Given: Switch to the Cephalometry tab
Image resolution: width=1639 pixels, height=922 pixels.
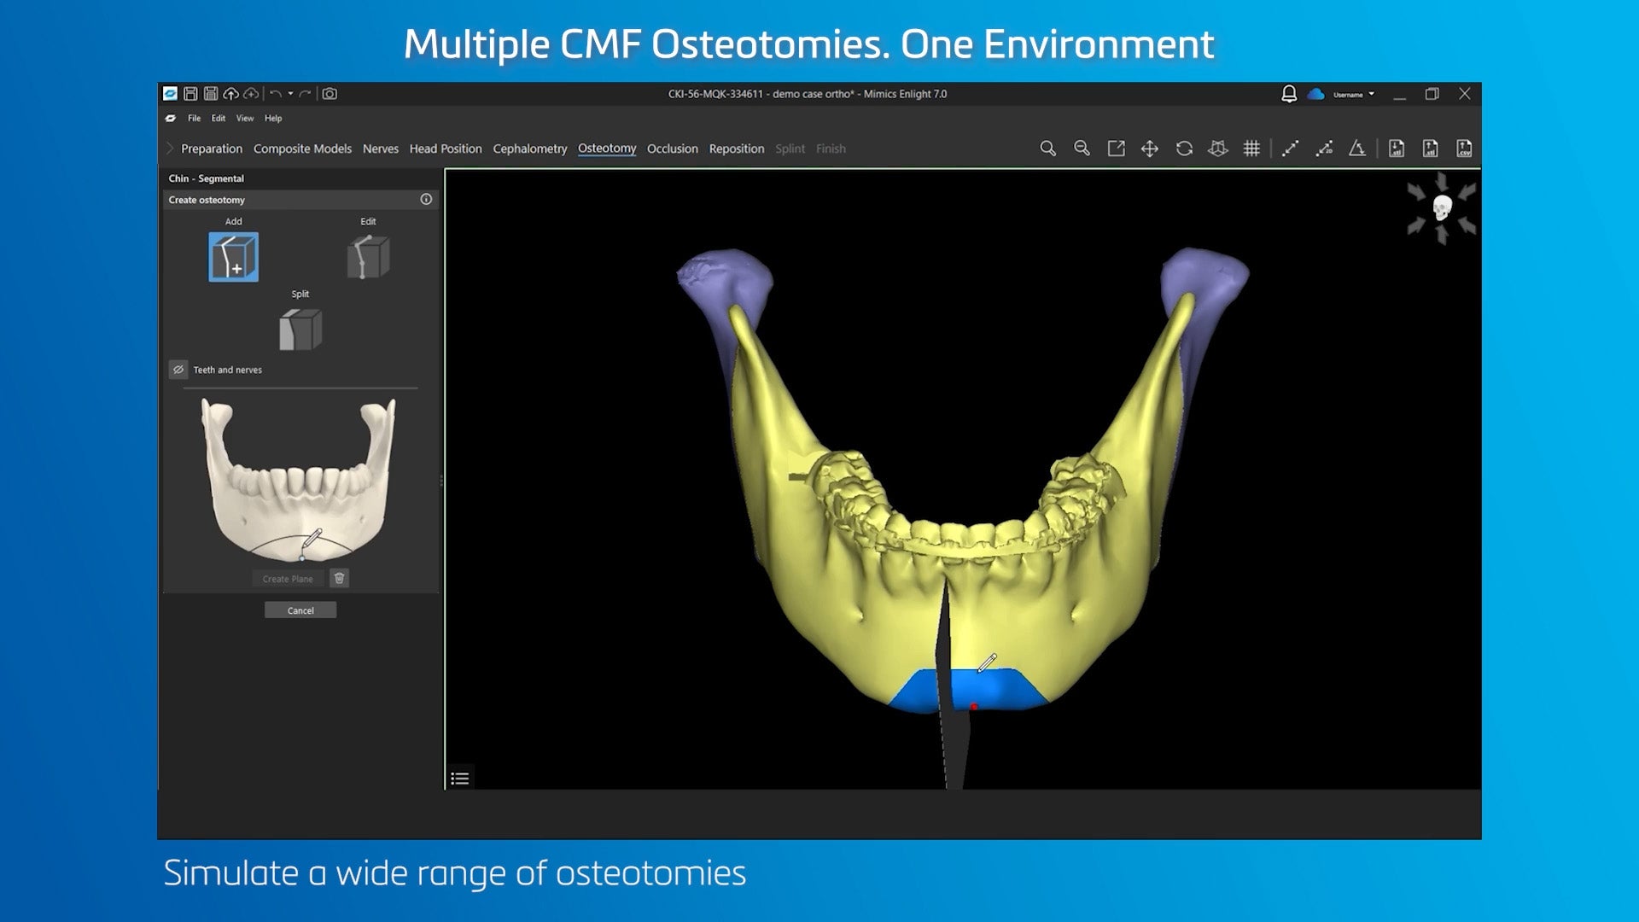Looking at the screenshot, I should 529,149.
